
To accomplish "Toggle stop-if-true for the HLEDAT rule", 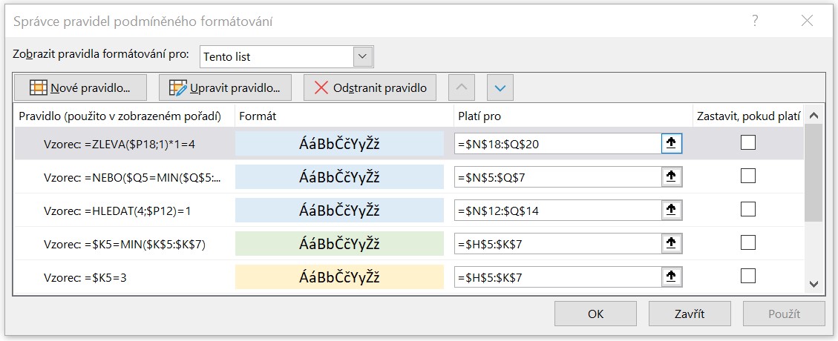I will coord(748,209).
